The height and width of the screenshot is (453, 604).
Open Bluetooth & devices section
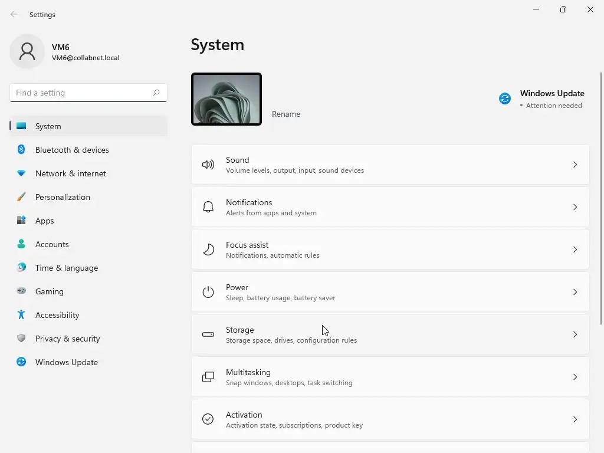72,150
